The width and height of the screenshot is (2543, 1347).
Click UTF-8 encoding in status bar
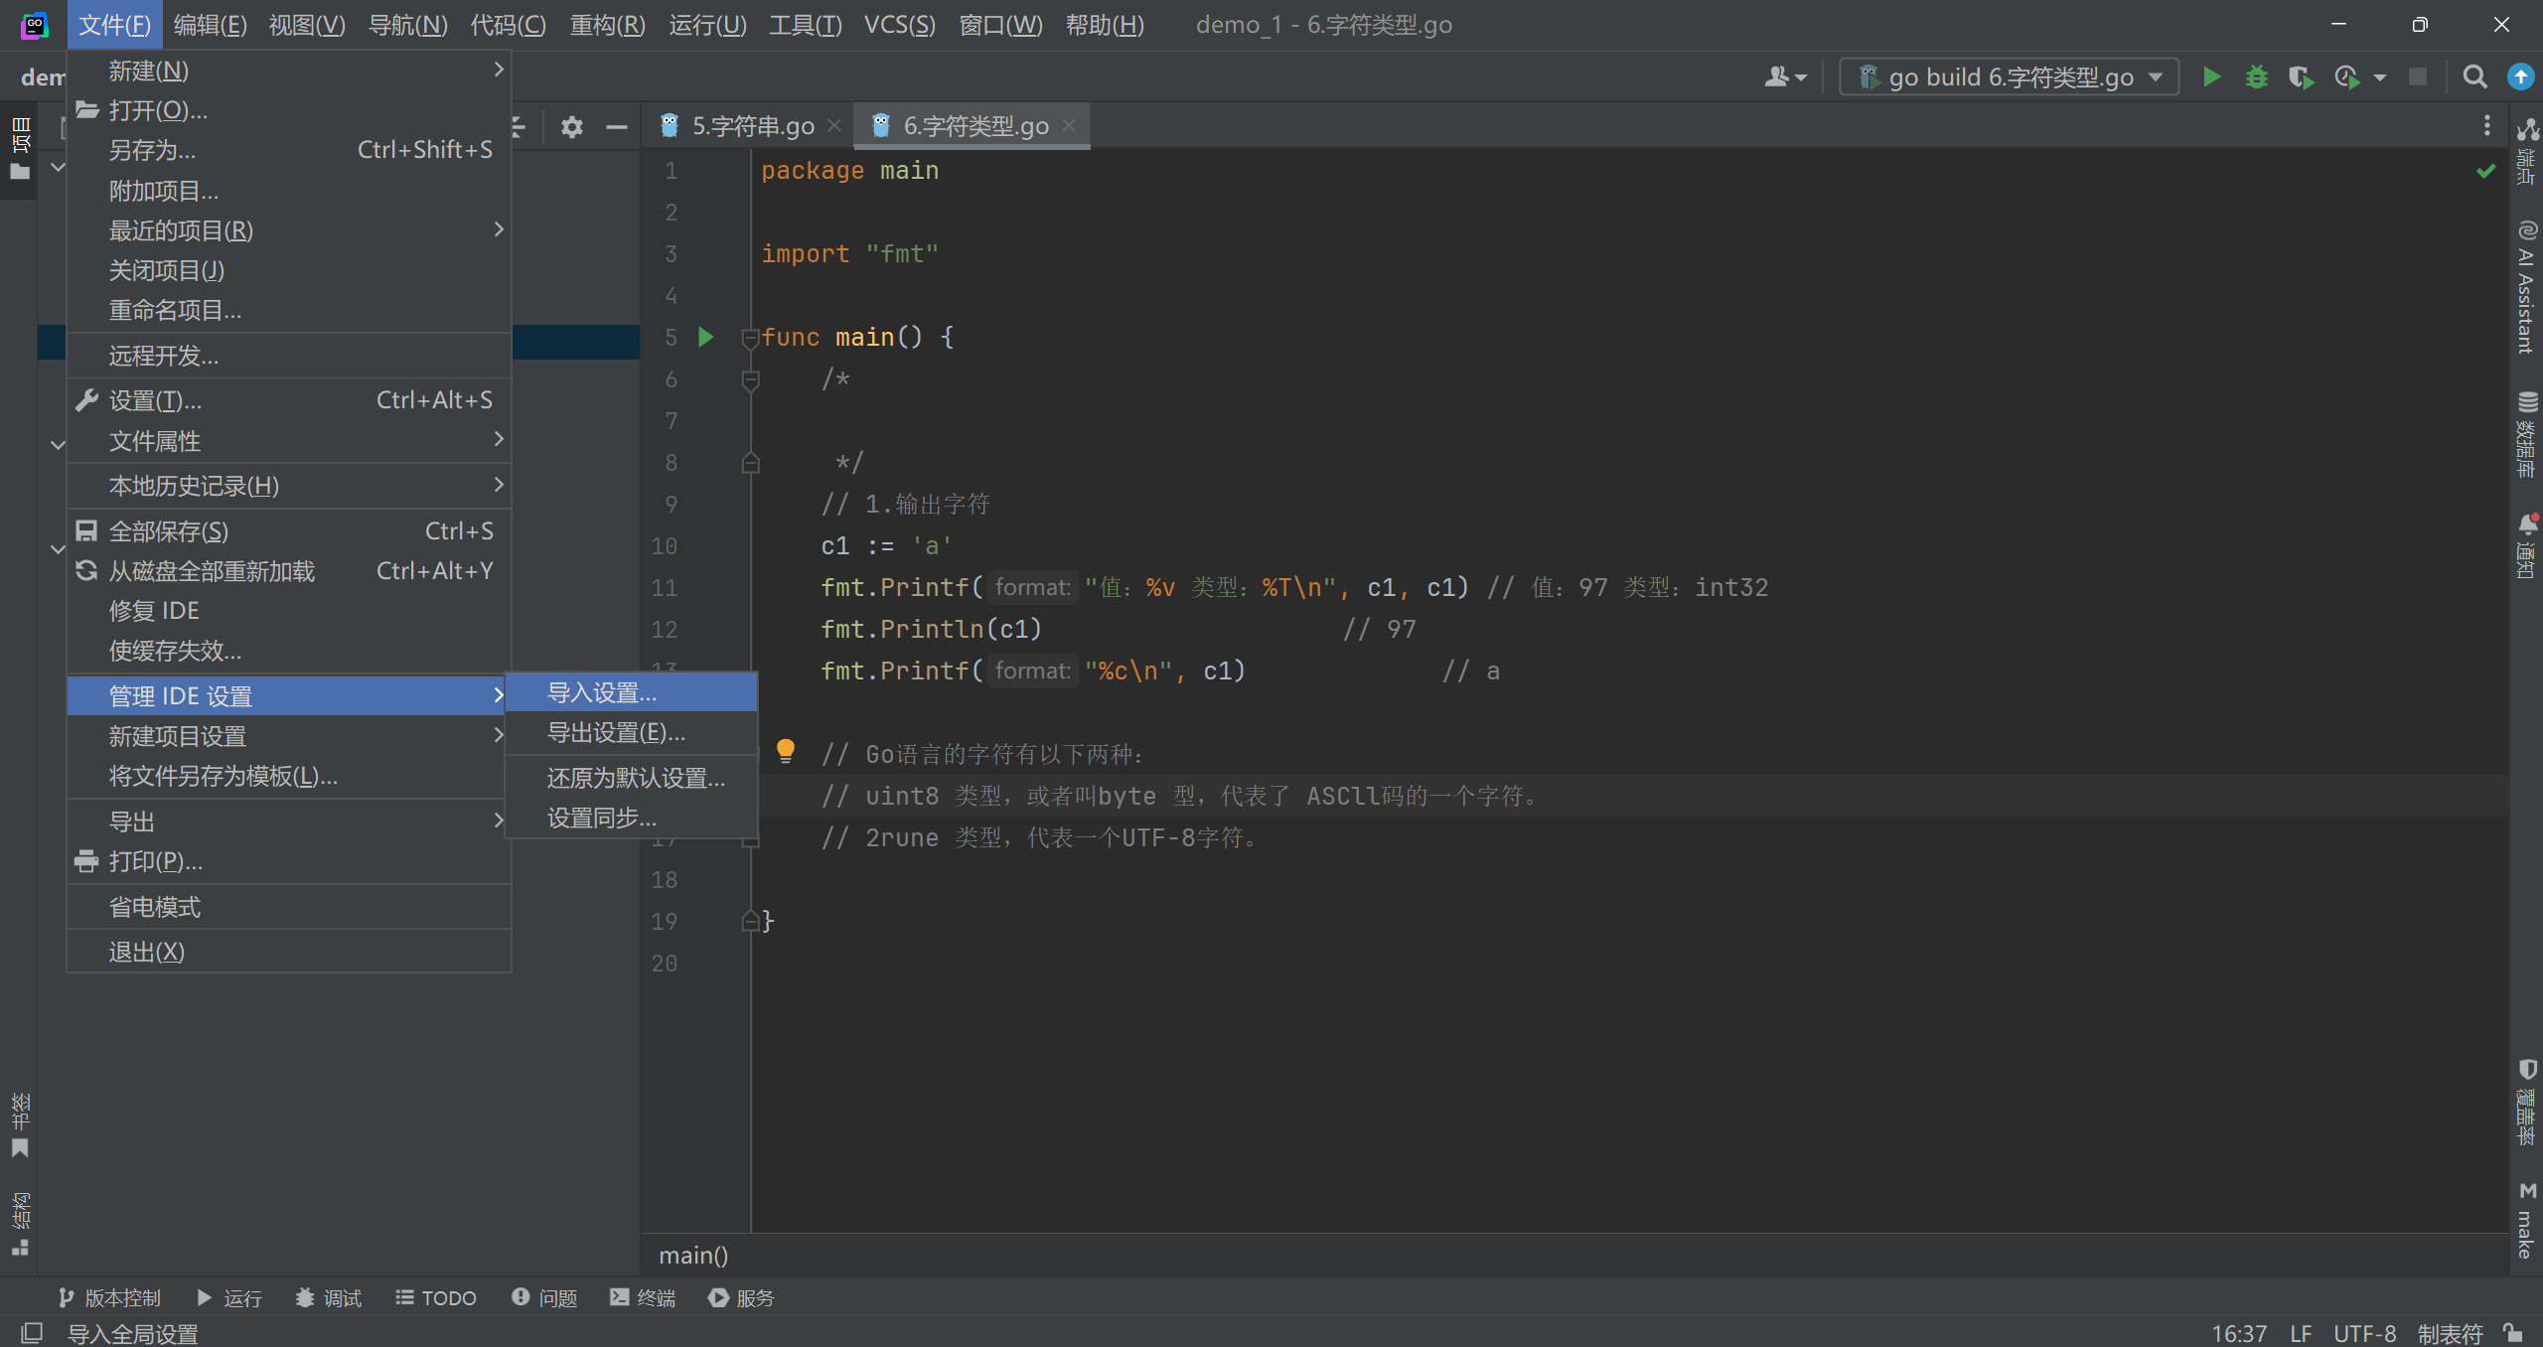[x=2364, y=1333]
